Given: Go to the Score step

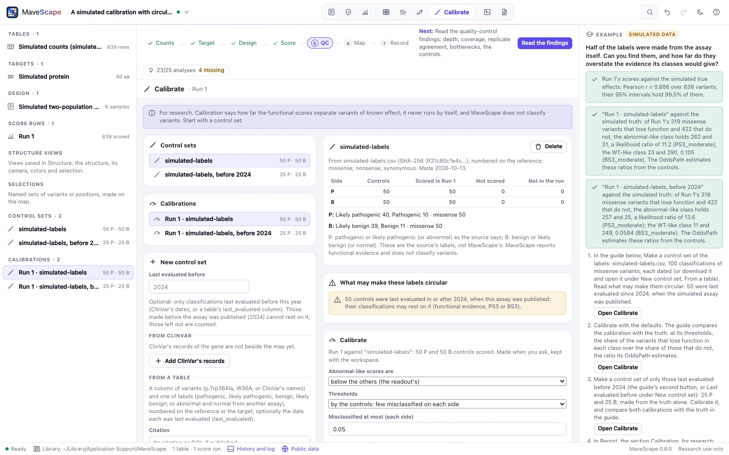Looking at the screenshot, I should click(284, 43).
